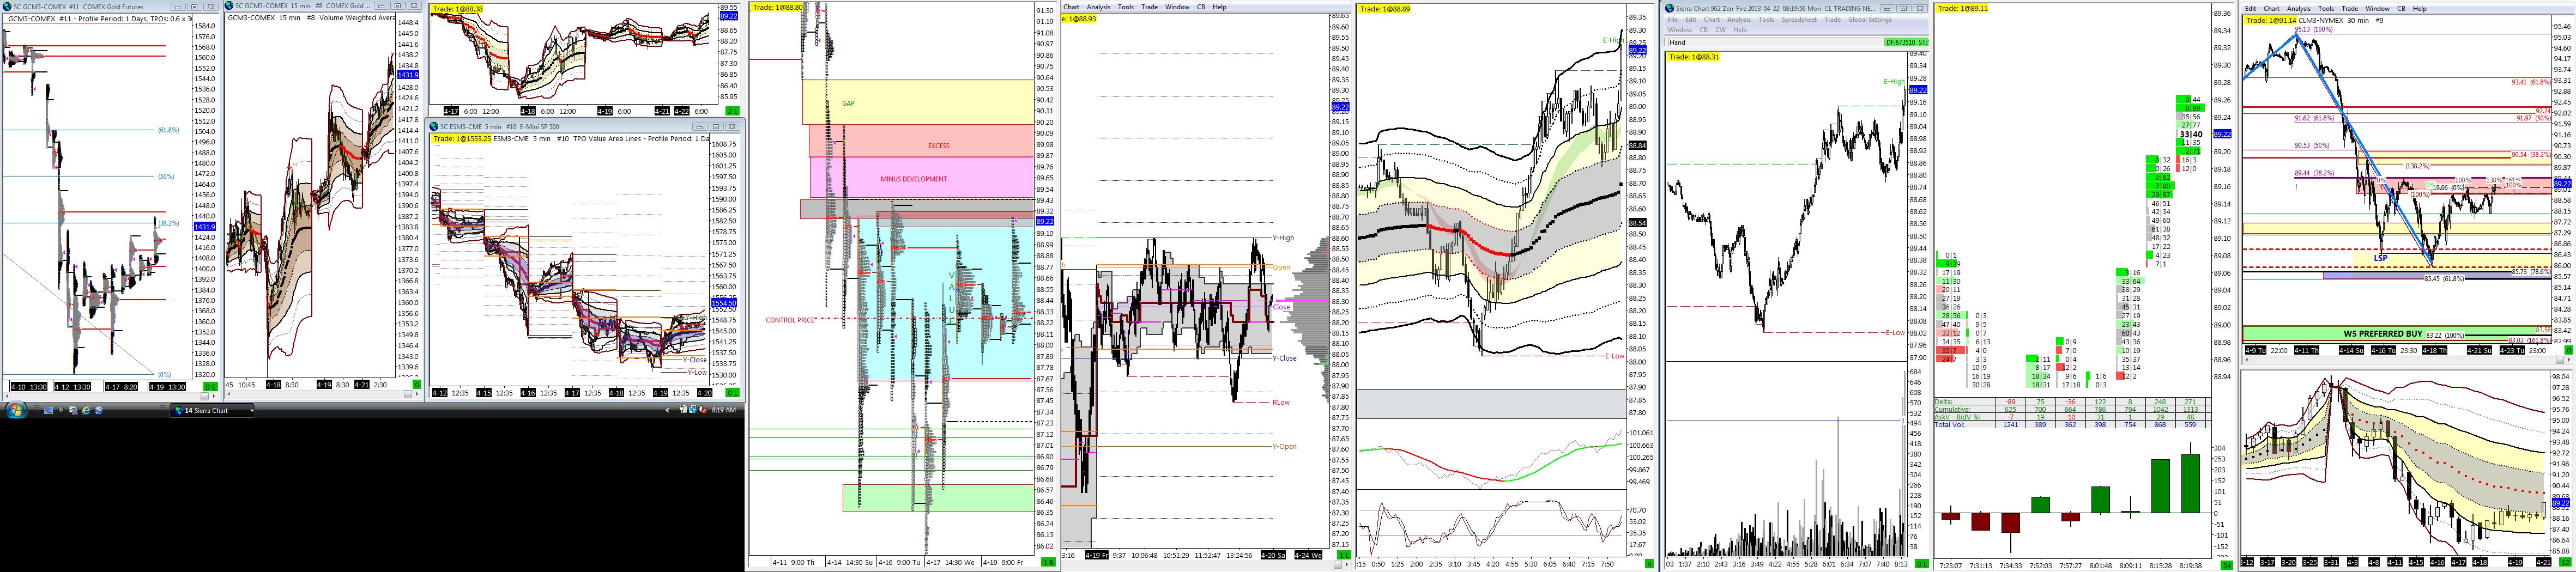2576x572 pixels.
Task: Click globe icon of GCM3-COMEX #11 window
Action: click(6, 6)
